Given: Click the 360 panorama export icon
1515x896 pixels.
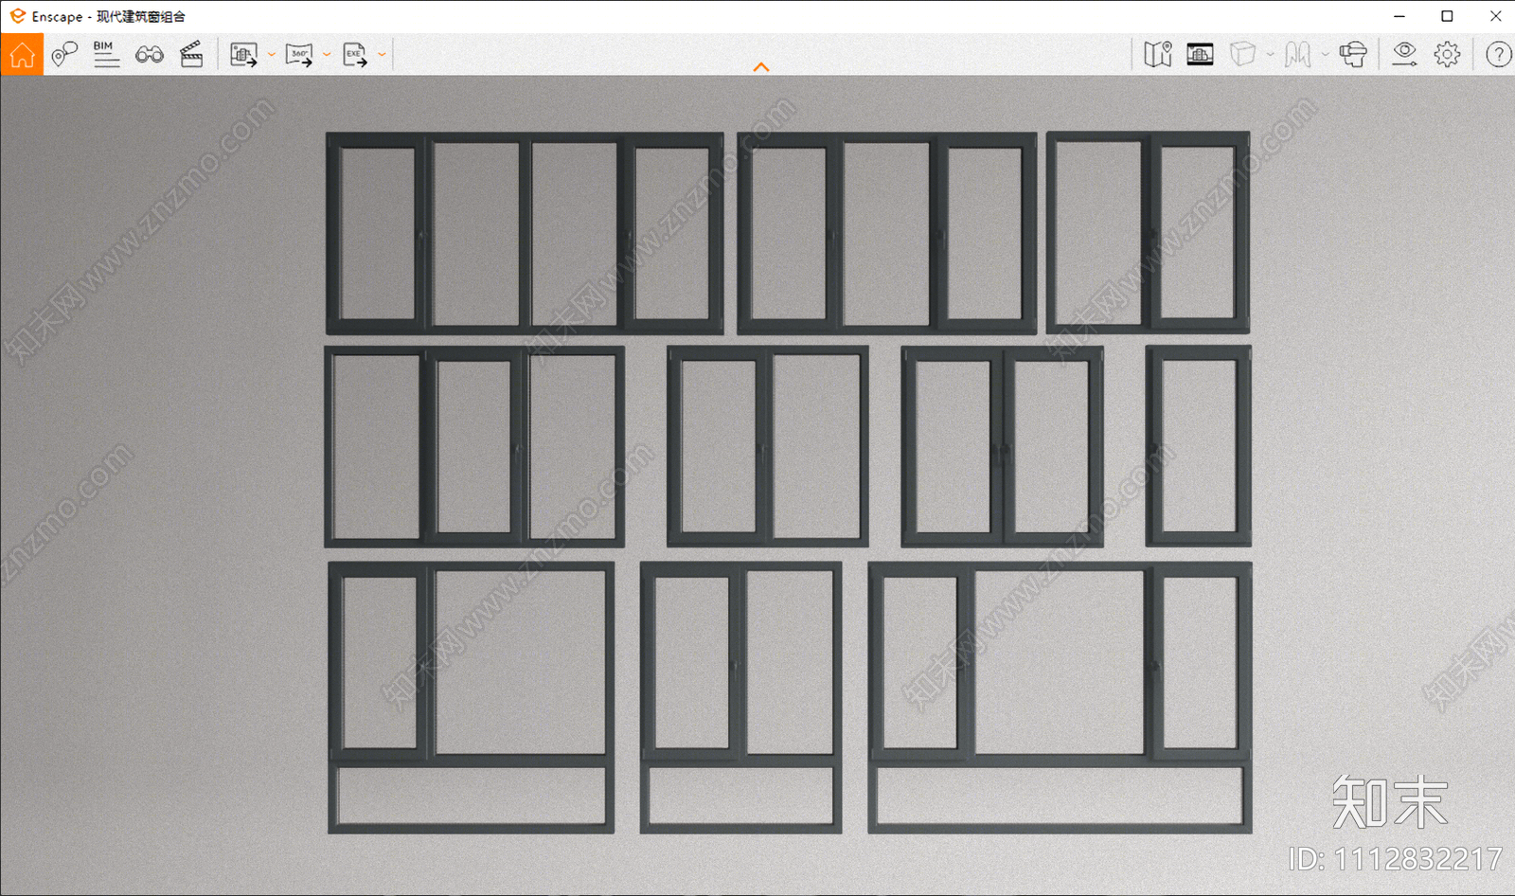Looking at the screenshot, I should (299, 55).
